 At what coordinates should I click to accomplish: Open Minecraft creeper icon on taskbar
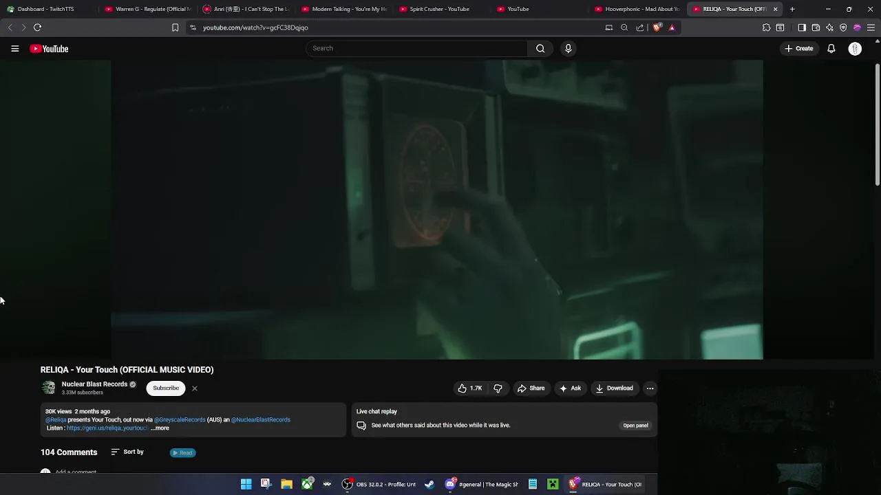pyautogui.click(x=553, y=484)
